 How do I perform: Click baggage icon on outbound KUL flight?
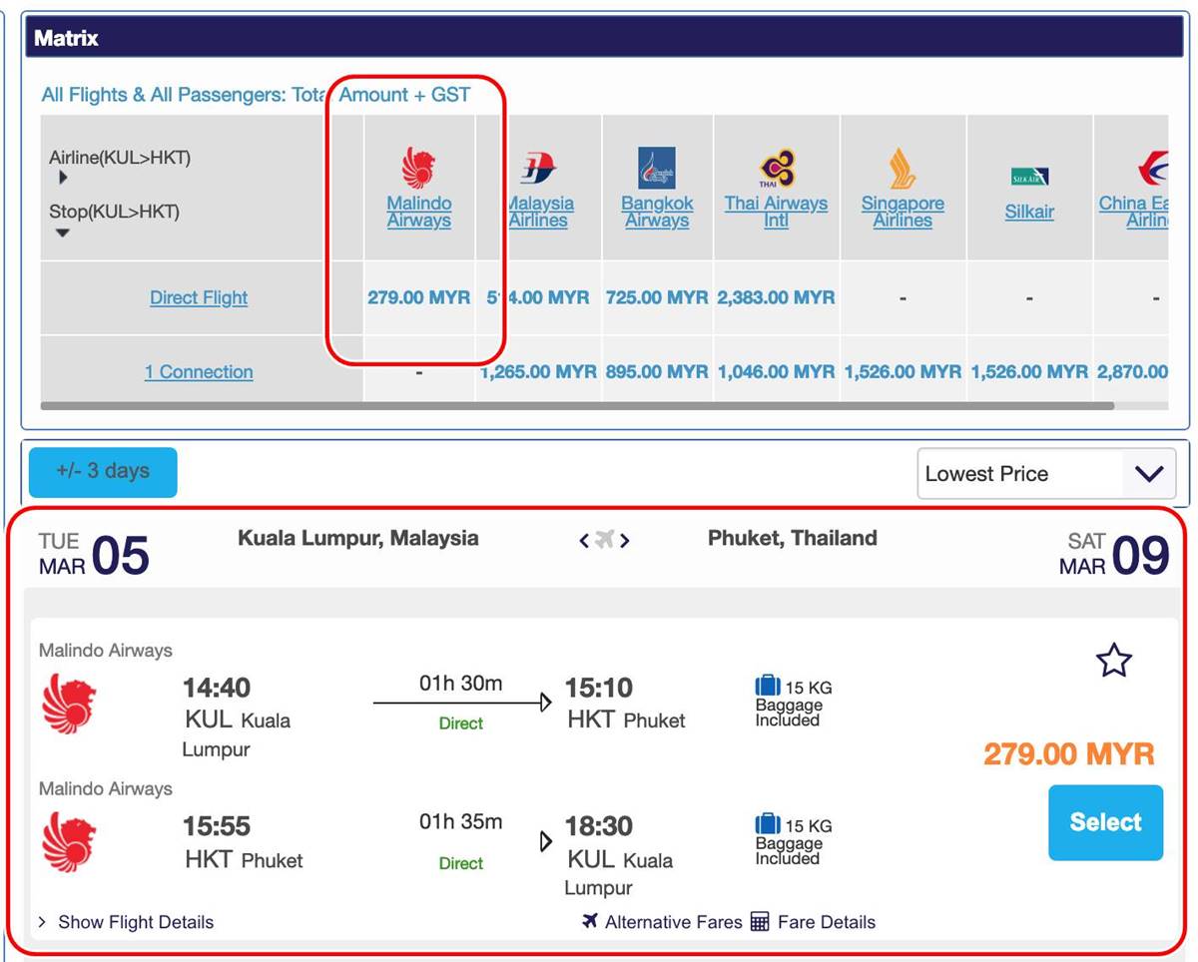tap(768, 686)
